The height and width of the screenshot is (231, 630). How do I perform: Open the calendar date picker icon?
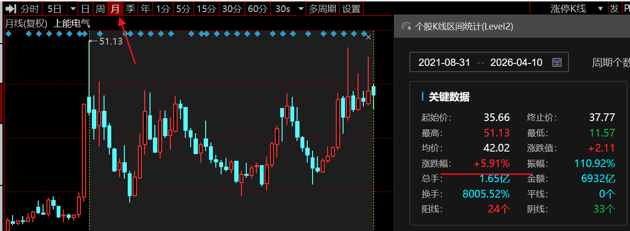click(x=557, y=62)
